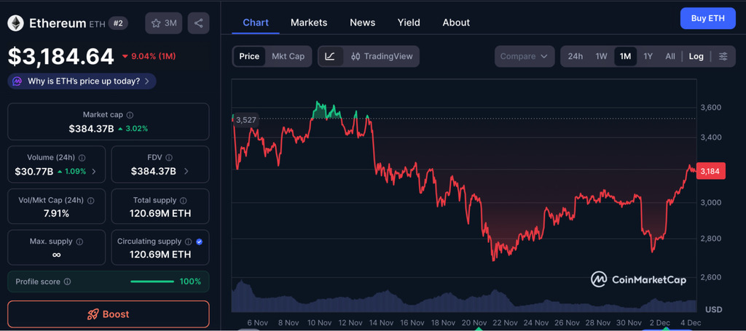Expand FDV details chevron
The width and height of the screenshot is (746, 331).
pyautogui.click(x=186, y=172)
